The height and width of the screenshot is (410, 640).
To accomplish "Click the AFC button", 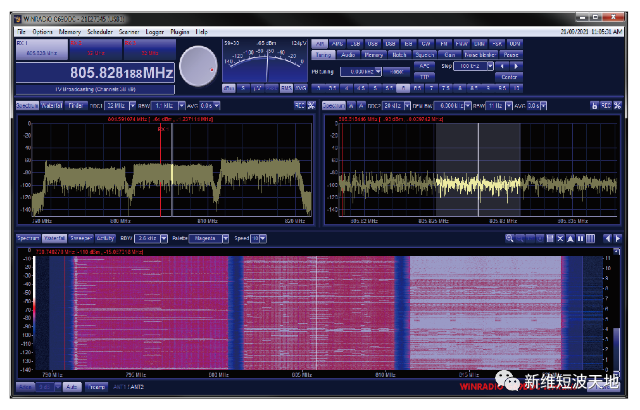I will tap(425, 67).
